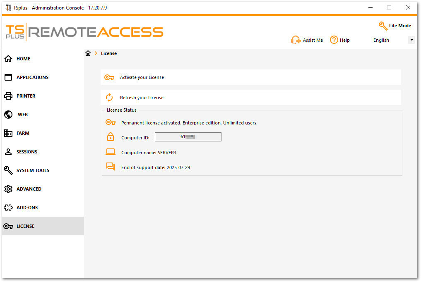
Task: Open the Help menu
Action: (x=340, y=40)
